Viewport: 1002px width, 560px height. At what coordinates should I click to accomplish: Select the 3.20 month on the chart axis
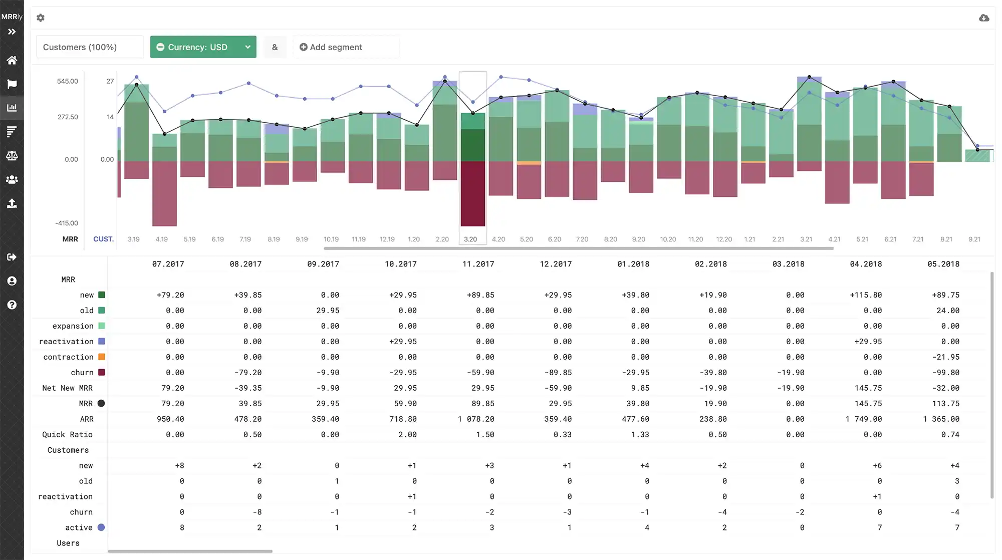470,239
